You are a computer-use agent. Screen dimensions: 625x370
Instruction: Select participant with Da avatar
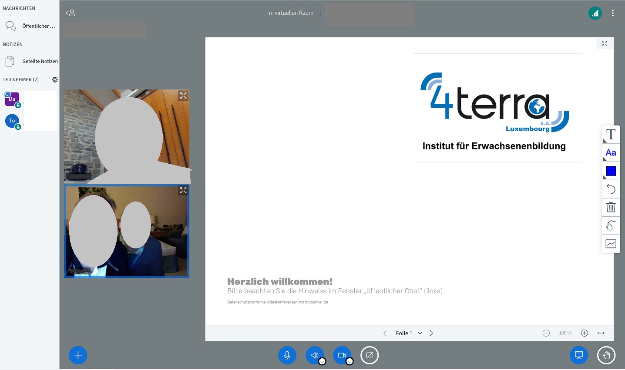(x=12, y=99)
